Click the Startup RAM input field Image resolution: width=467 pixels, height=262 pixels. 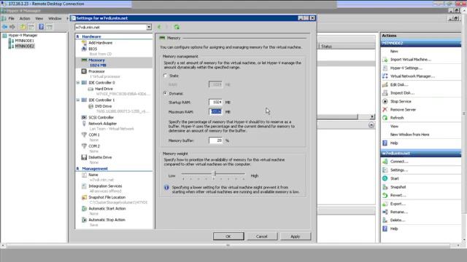coord(216,102)
